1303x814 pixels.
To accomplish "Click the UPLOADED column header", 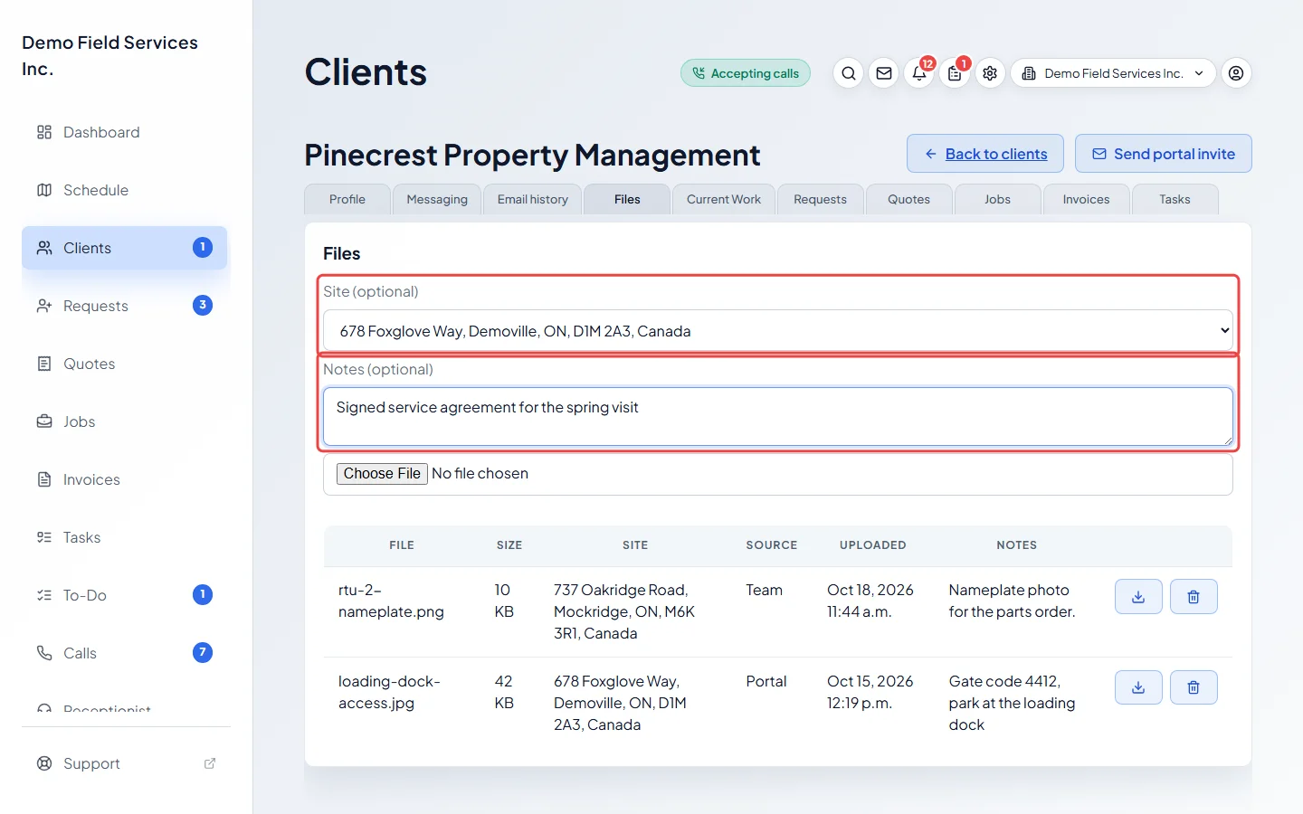I will pyautogui.click(x=873, y=545).
